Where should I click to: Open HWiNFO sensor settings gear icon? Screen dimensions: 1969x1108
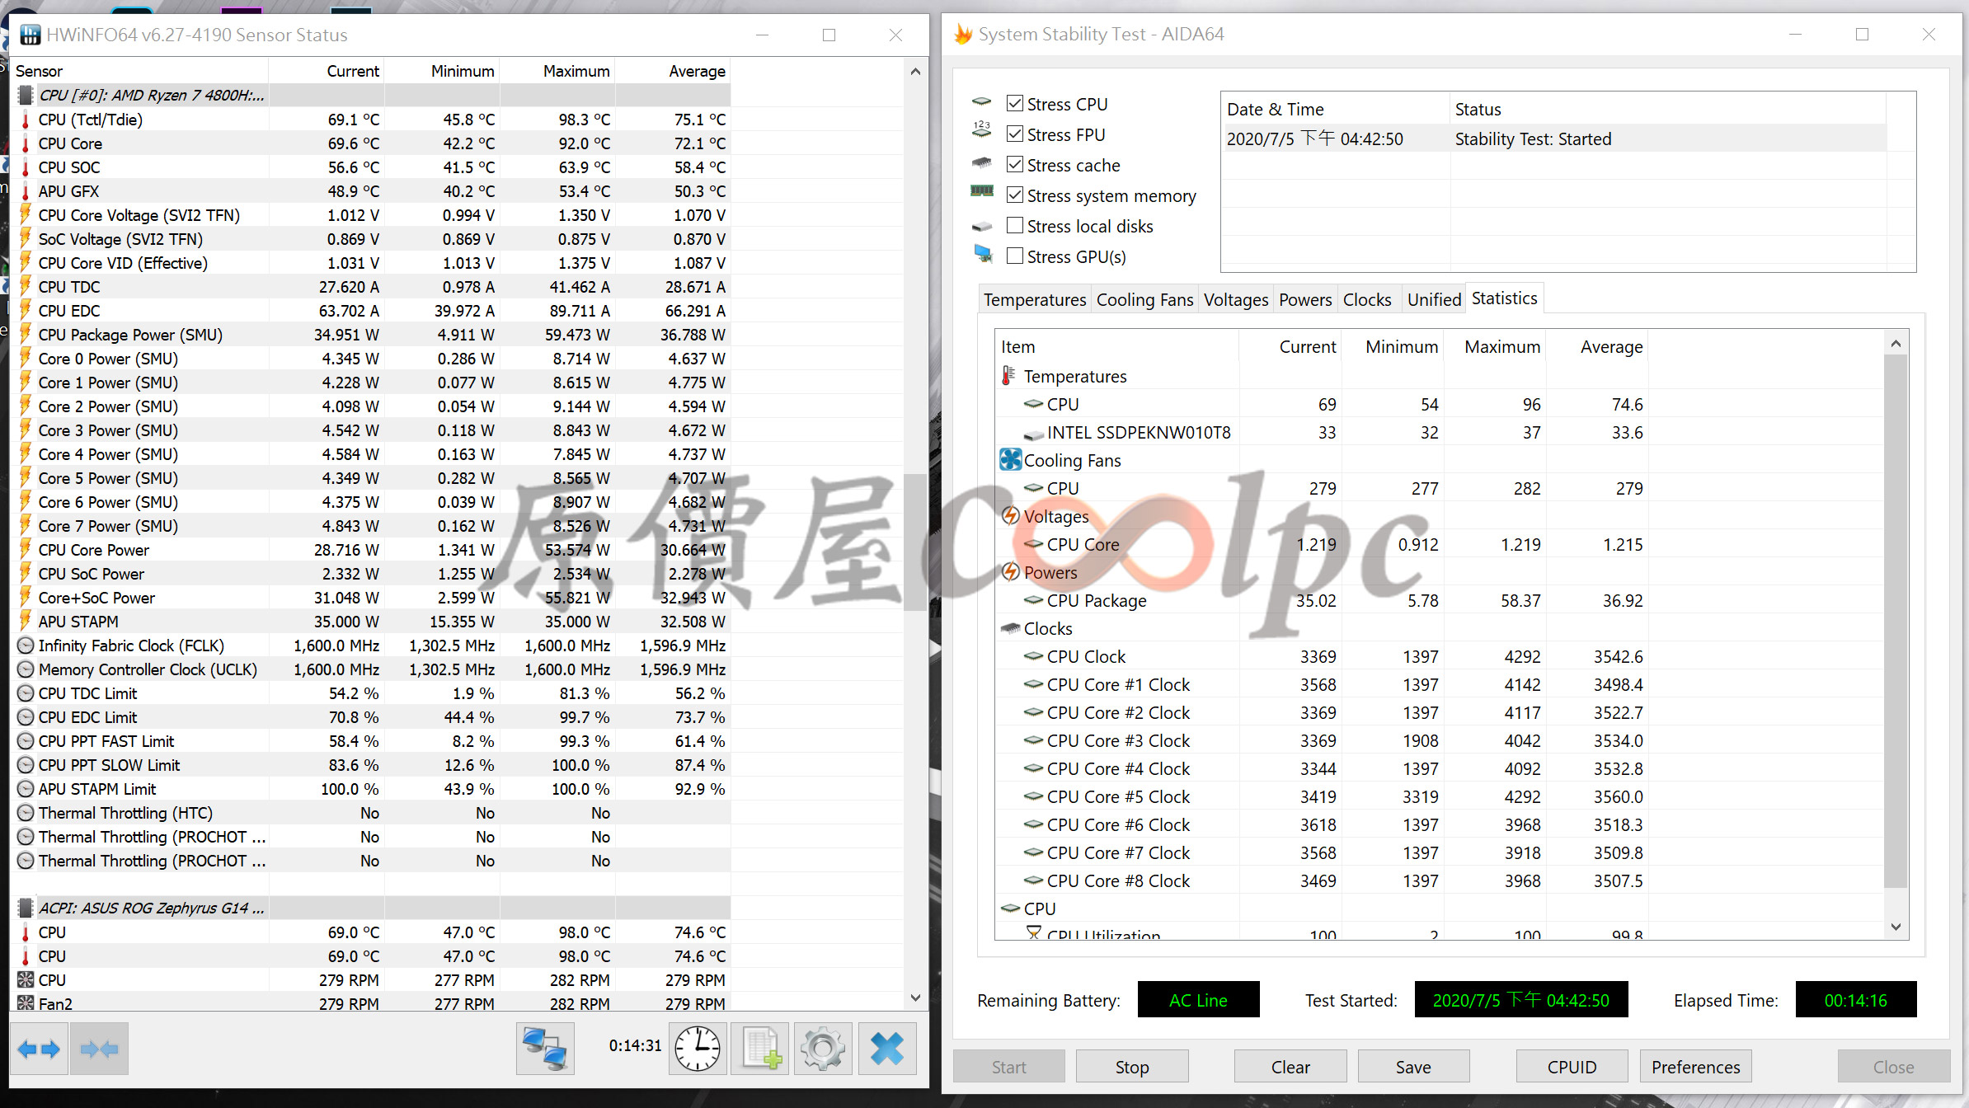pyautogui.click(x=823, y=1049)
